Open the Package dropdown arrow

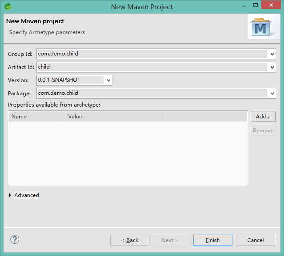click(272, 93)
